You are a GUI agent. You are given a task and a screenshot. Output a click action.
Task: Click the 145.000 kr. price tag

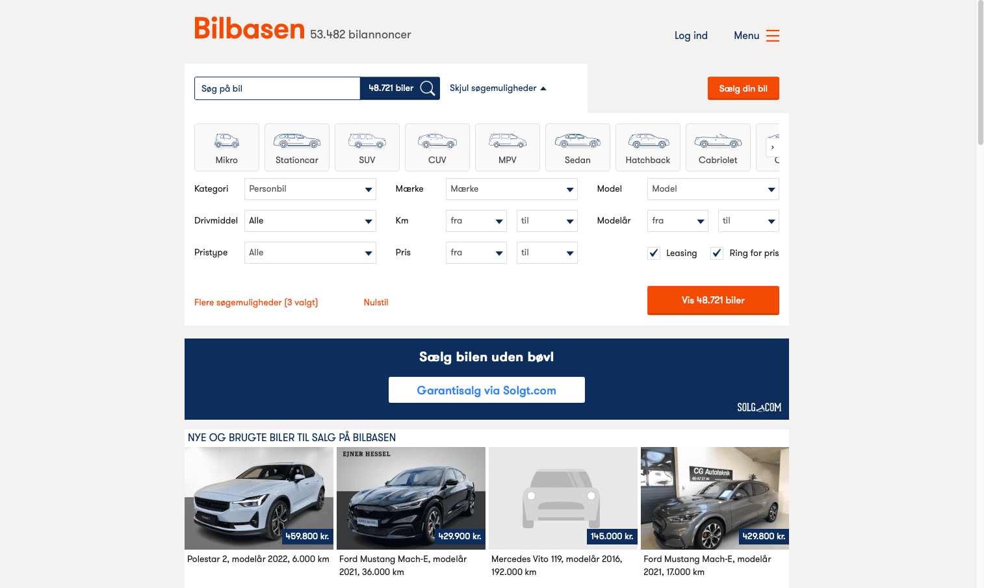tap(612, 537)
